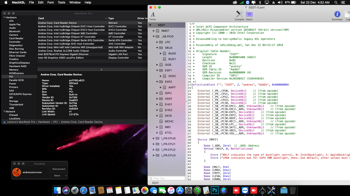Click Creative Cloud icon in menu bar
This screenshot has width=350, height=196.
pos(235,3)
